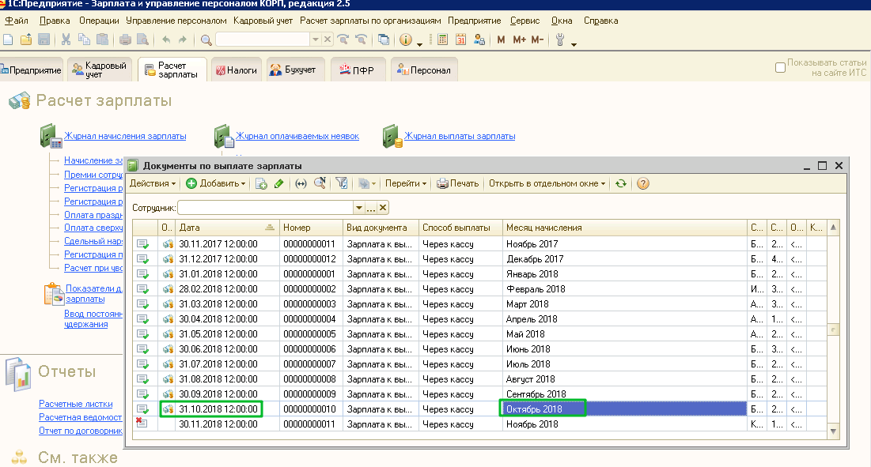Click the Дата column header to sort
This screenshot has width=871, height=467.
click(x=226, y=228)
